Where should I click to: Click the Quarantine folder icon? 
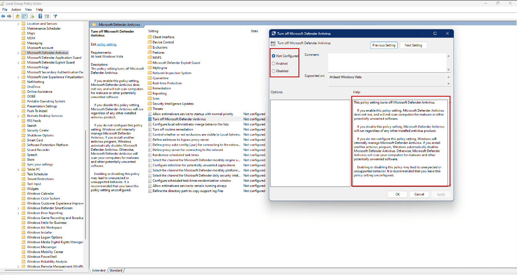[150, 78]
